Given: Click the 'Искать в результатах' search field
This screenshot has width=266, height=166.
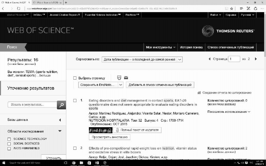Looking at the screenshot, I should tap(32, 105).
